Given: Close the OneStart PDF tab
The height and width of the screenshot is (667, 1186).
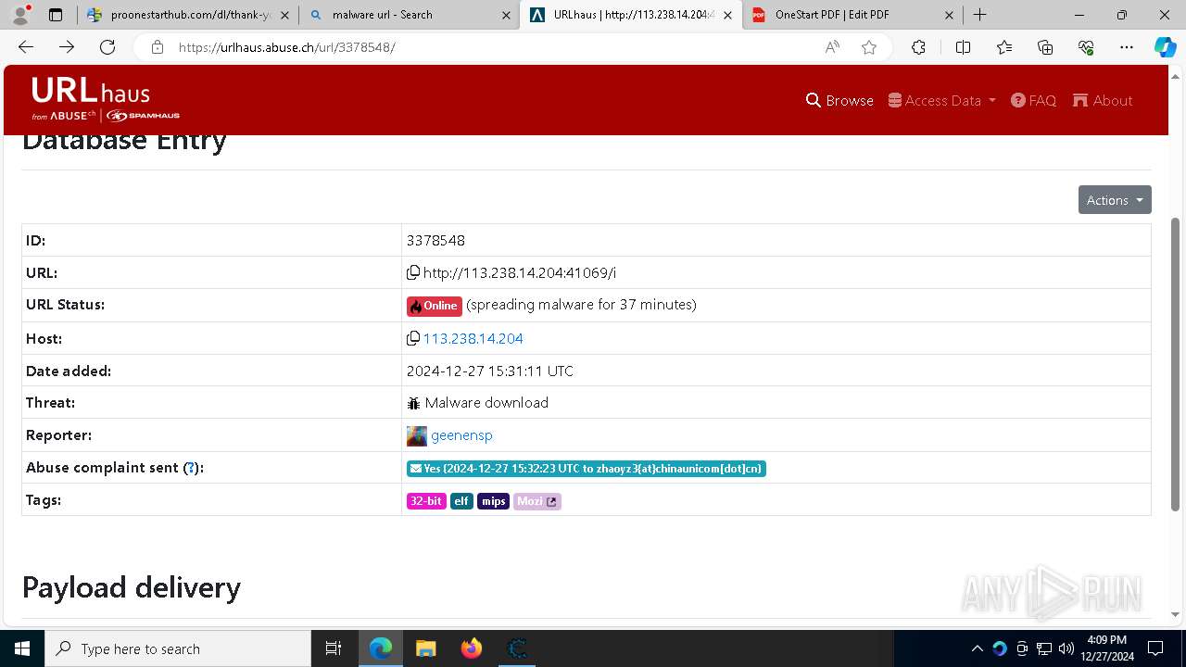Looking at the screenshot, I should pos(950,15).
